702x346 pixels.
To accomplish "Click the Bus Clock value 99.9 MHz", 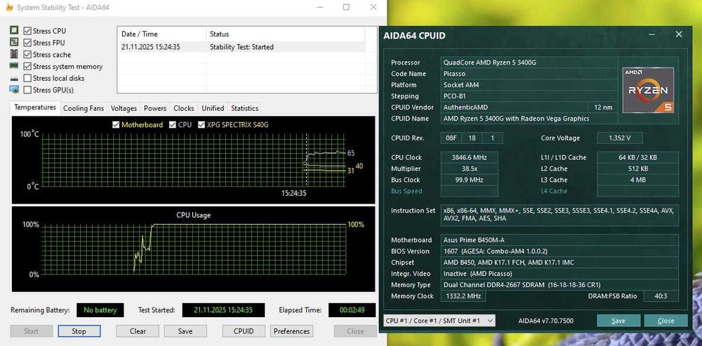I will click(469, 180).
